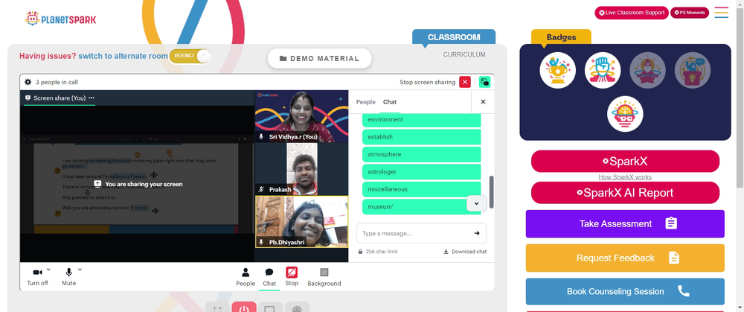Click the green screen share switch icon
Viewport: 744px width, 312px height.
484,82
